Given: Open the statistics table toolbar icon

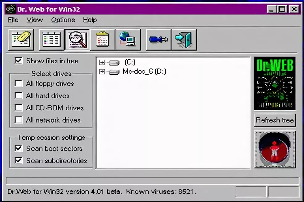Looking at the screenshot, I should click(52, 40).
